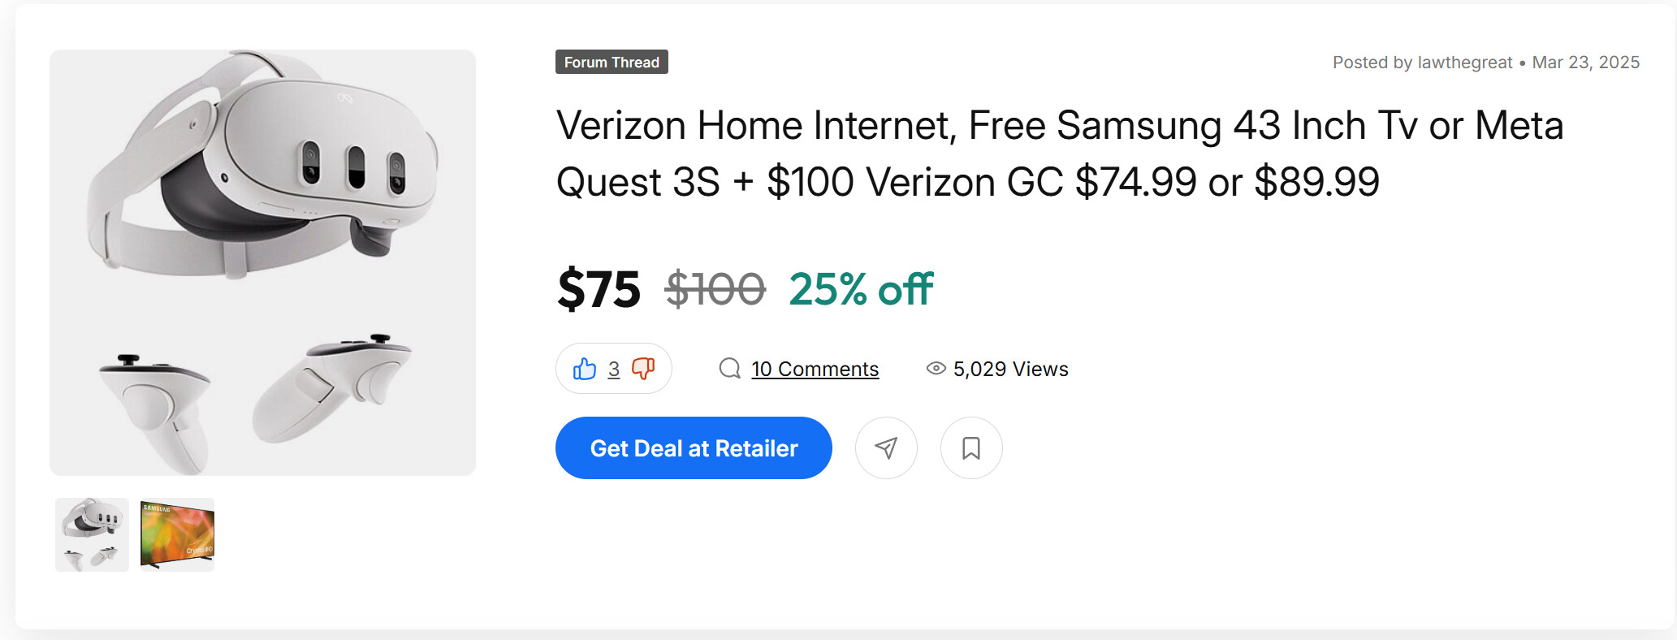Click the paper plane share icon
The width and height of the screenshot is (1677, 640).
tap(886, 448)
